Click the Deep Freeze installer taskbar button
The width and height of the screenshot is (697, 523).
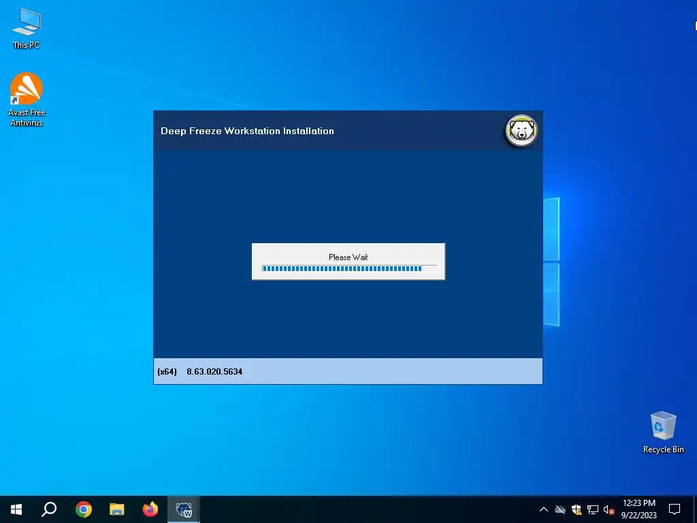184,509
